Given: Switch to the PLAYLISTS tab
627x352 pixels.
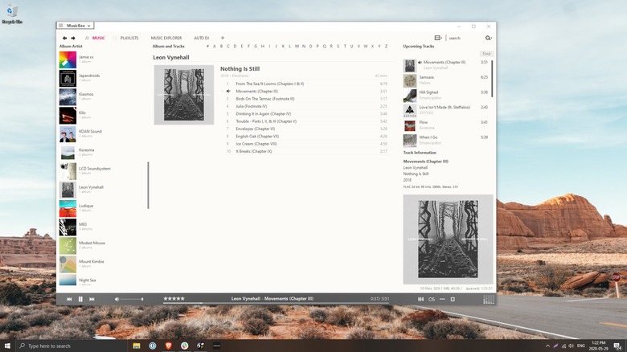Looking at the screenshot, I should [129, 38].
